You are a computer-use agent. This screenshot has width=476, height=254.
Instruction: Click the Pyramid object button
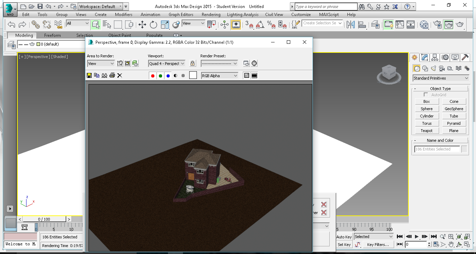[454, 123]
